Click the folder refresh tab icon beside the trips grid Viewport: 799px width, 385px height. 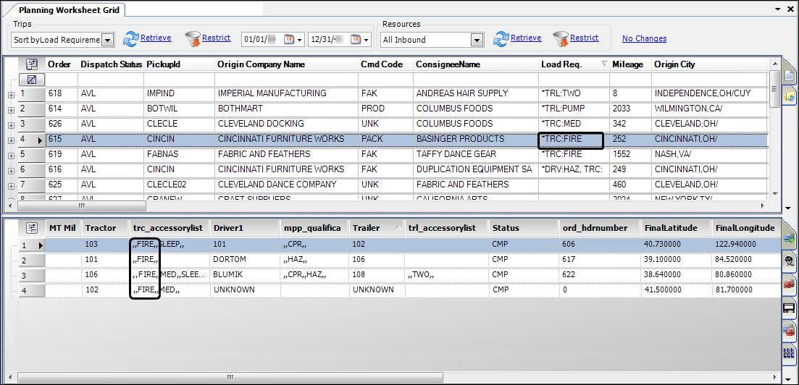point(789,96)
